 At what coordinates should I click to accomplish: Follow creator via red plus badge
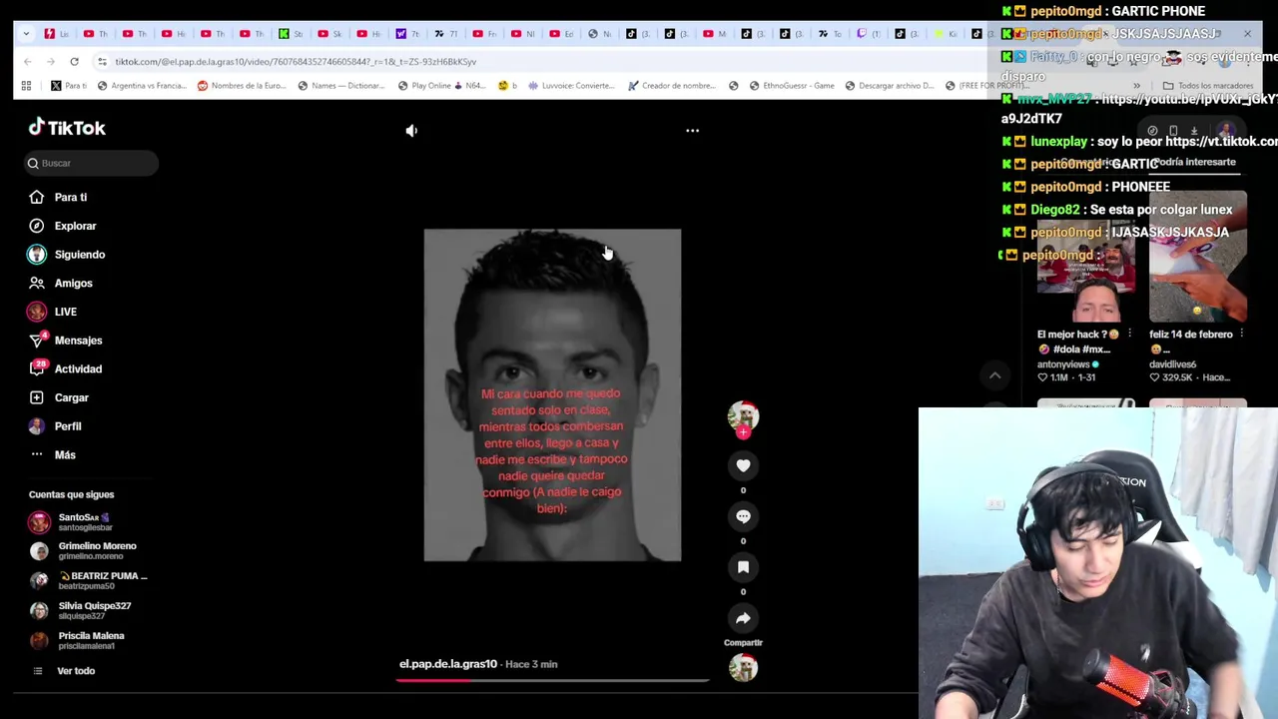(x=743, y=432)
